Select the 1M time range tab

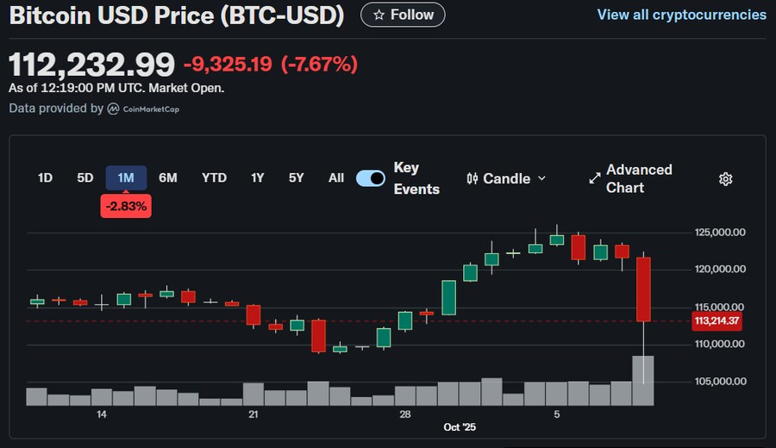click(126, 178)
